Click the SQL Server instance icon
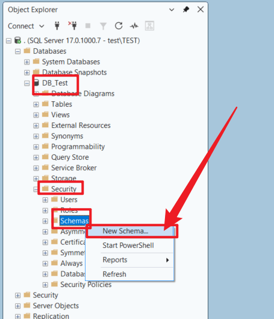 (x=18, y=40)
